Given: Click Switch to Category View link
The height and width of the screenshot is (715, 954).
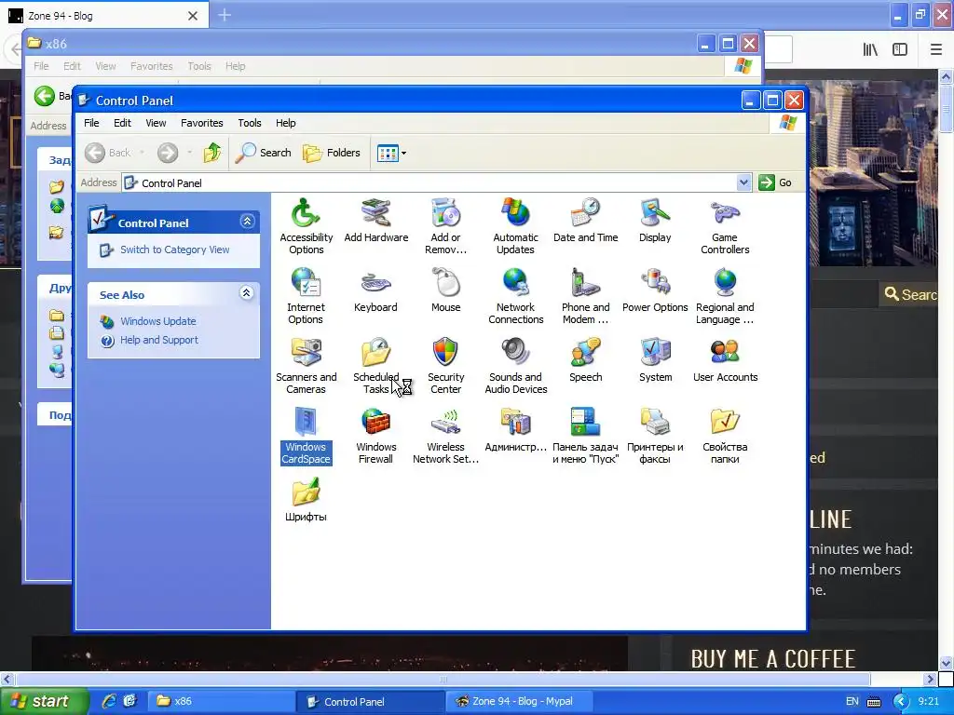Looking at the screenshot, I should tap(174, 250).
